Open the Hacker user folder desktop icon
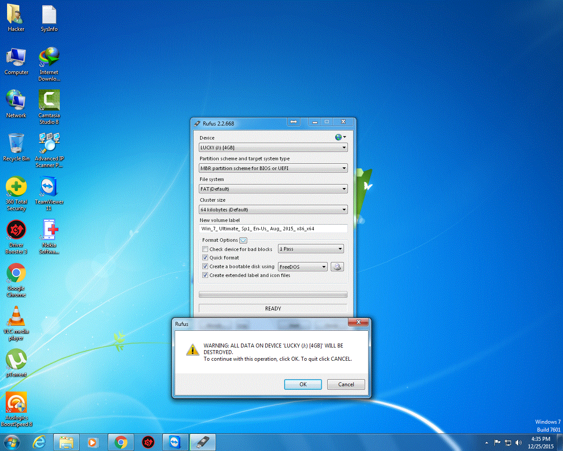Image resolution: width=563 pixels, height=451 pixels. pyautogui.click(x=16, y=18)
